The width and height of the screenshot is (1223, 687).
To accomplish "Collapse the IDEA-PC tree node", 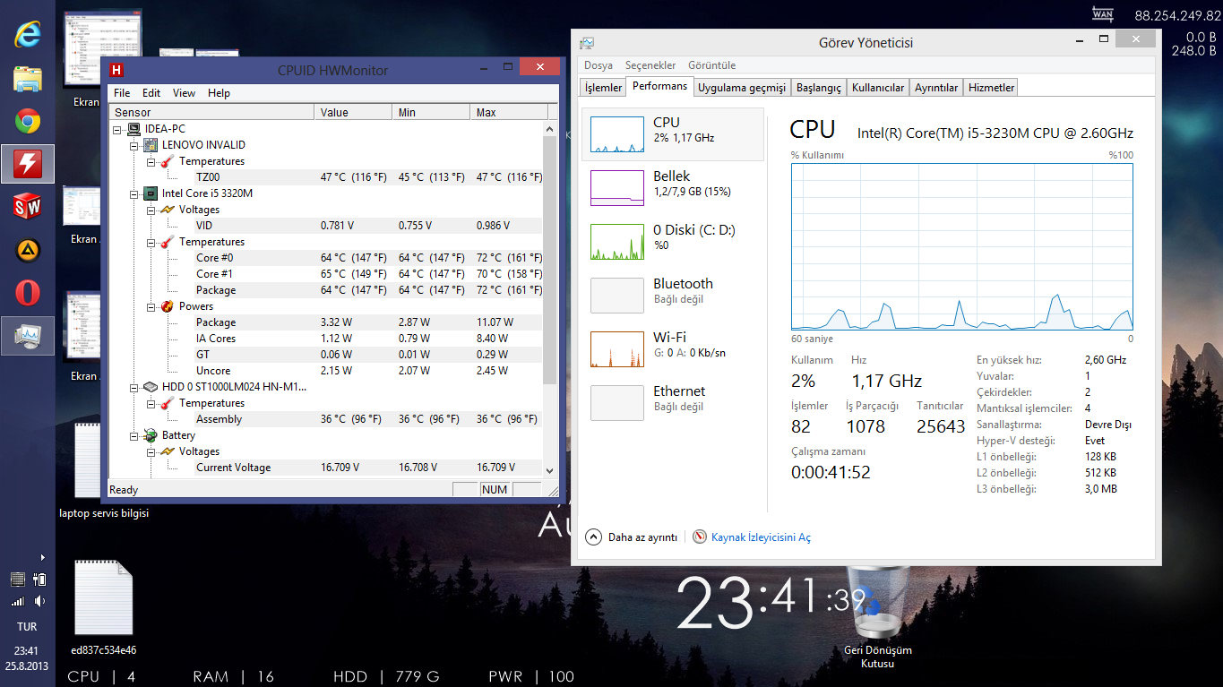I will pos(118,129).
